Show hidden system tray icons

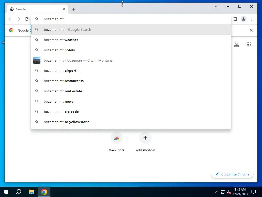pos(216,192)
